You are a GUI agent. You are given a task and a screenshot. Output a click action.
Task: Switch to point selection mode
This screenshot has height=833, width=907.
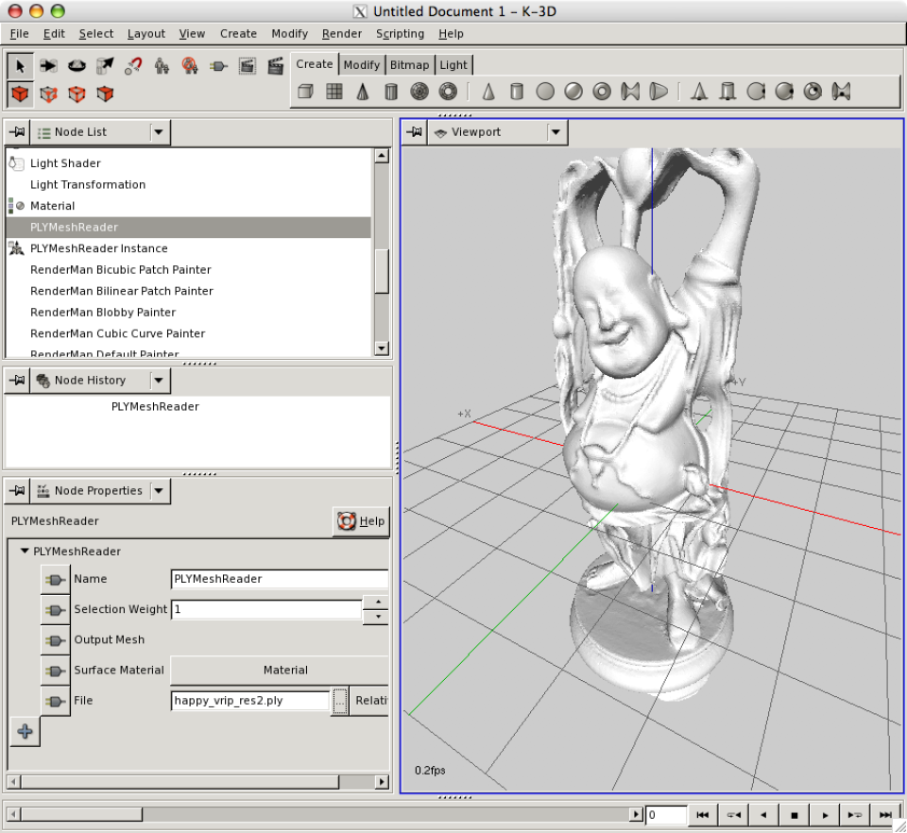pos(47,93)
